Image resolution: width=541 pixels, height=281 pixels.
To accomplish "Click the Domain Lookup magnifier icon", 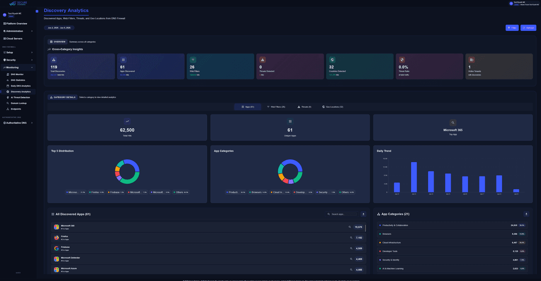I will click(8, 103).
